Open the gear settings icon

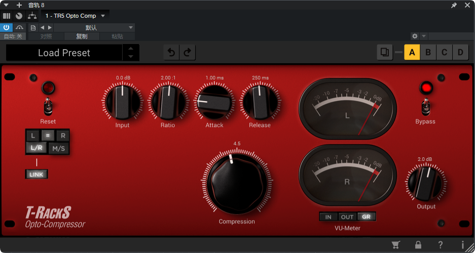point(415,36)
